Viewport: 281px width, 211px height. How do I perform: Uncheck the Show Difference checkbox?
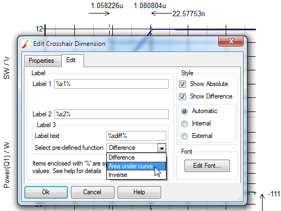182,97
